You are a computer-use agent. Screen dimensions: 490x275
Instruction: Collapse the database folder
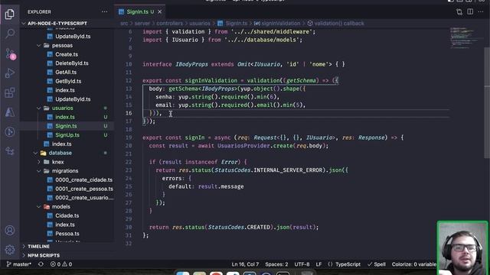pos(60,153)
